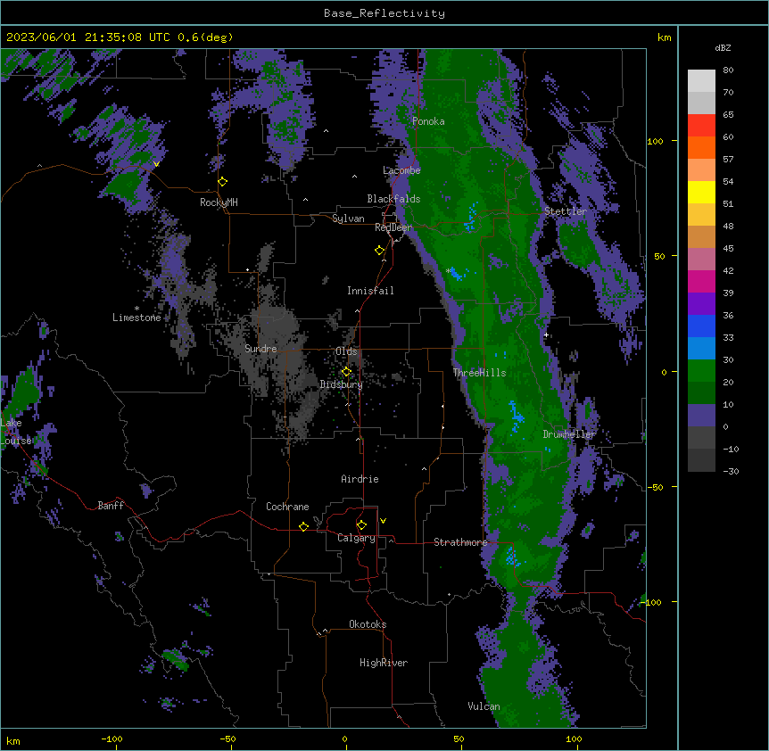The height and width of the screenshot is (751, 769).
Task: Choose the indigo 0-10 dBZ legend color
Action: tap(701, 416)
